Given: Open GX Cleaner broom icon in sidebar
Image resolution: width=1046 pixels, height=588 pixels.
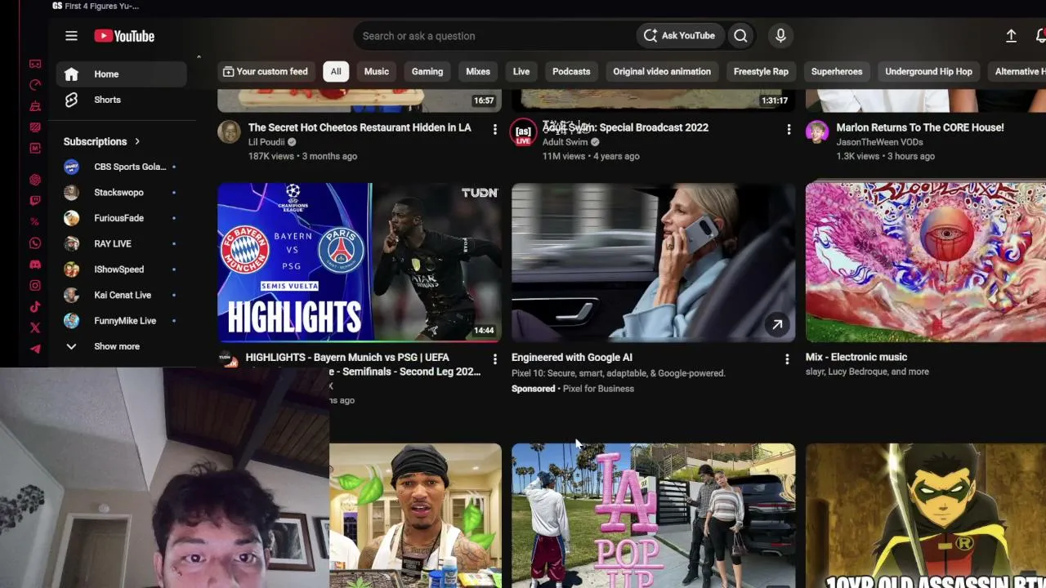Looking at the screenshot, I should 35,106.
